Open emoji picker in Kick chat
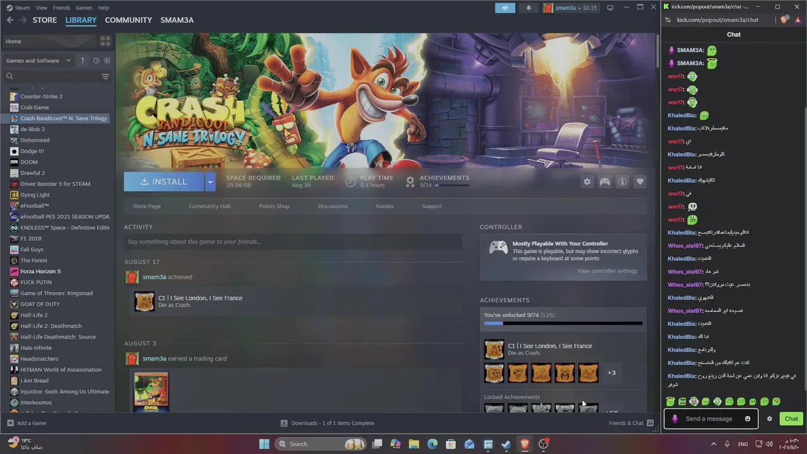This screenshot has height=454, width=807. [748, 419]
